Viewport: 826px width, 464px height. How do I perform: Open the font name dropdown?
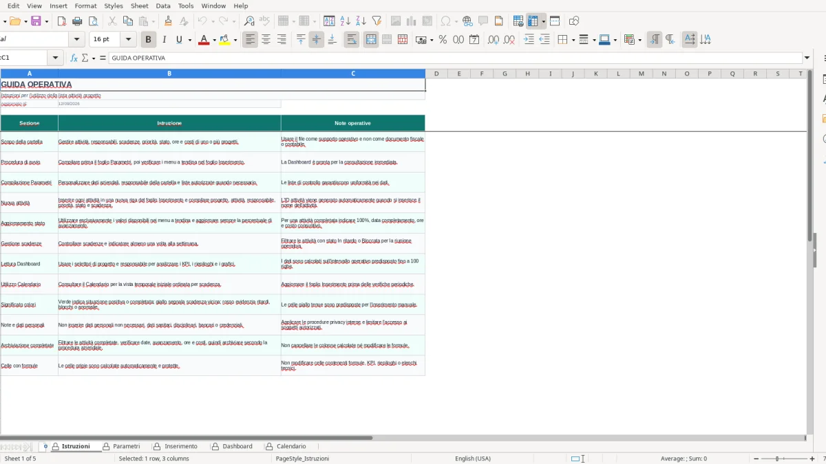(x=77, y=40)
